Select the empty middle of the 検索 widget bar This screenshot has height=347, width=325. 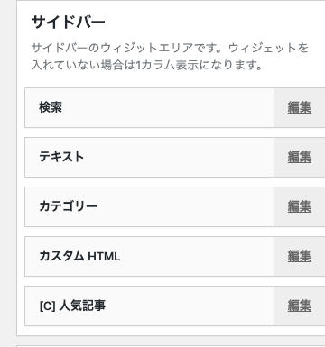[x=168, y=107]
